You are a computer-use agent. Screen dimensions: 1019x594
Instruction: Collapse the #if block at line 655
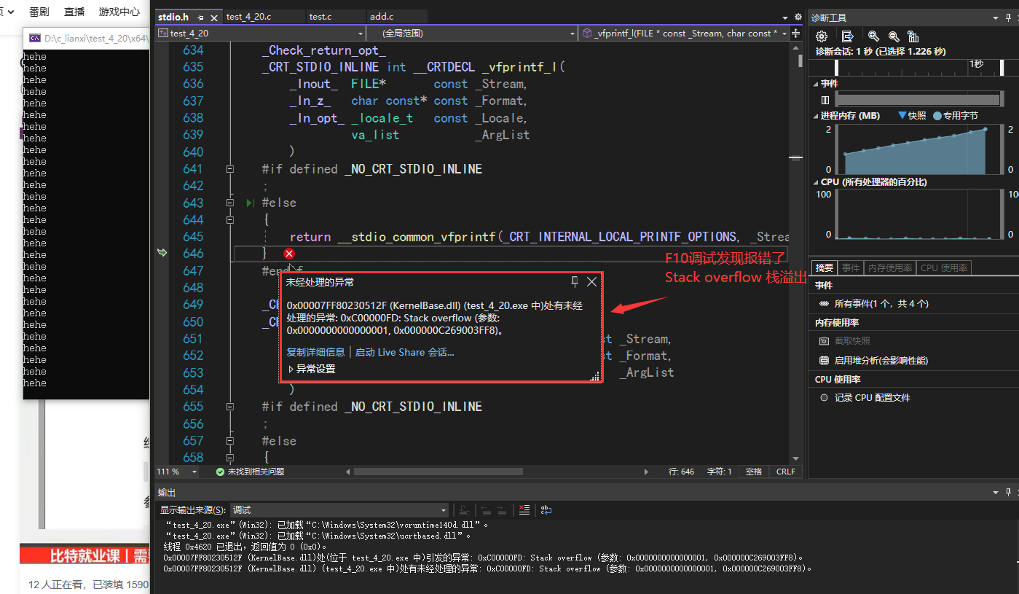(231, 407)
